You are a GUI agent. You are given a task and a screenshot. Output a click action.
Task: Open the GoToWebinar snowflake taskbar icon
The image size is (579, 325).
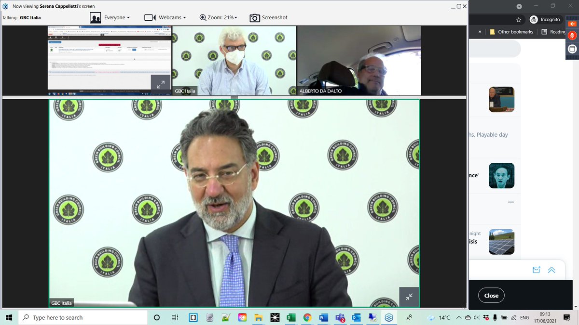coord(388,317)
